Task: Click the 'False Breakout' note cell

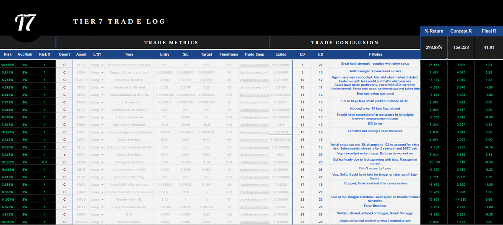Action: (375, 206)
